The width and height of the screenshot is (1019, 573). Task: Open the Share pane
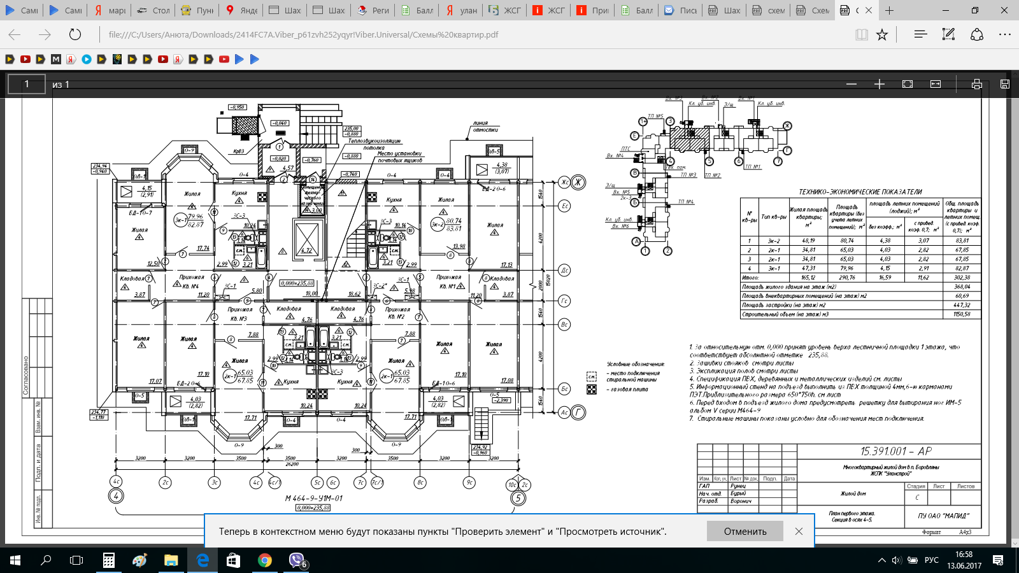click(977, 34)
